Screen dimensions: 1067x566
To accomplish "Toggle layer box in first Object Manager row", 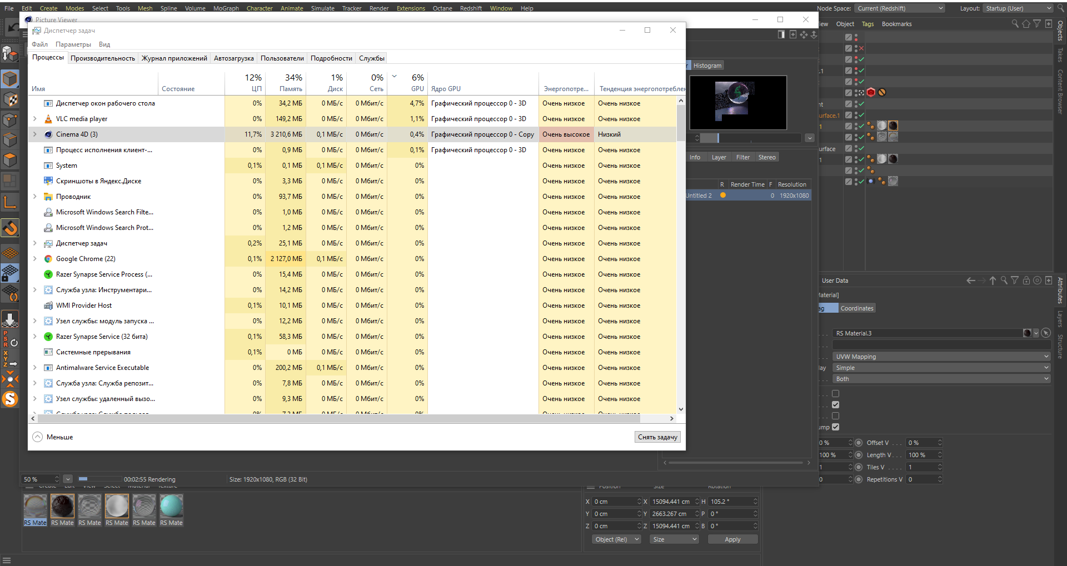I will tap(849, 37).
